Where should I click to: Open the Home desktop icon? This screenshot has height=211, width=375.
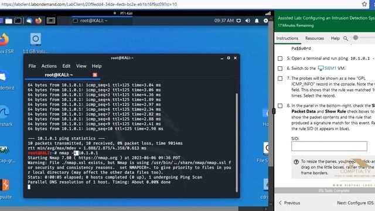[x=265, y=117]
